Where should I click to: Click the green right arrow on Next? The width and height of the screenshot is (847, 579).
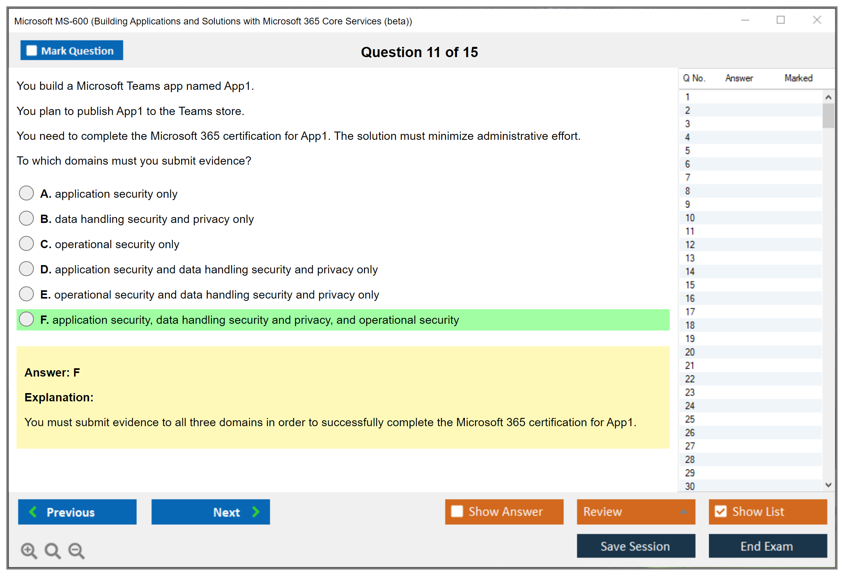pos(256,512)
